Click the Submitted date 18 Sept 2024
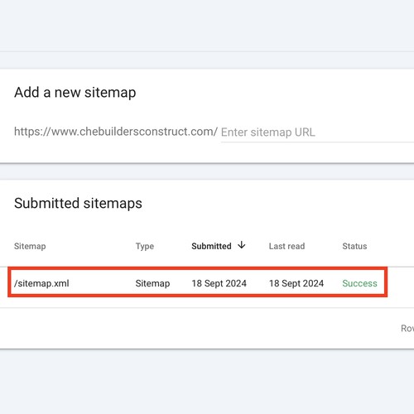Viewport: 414px width, 414px height. tap(219, 283)
